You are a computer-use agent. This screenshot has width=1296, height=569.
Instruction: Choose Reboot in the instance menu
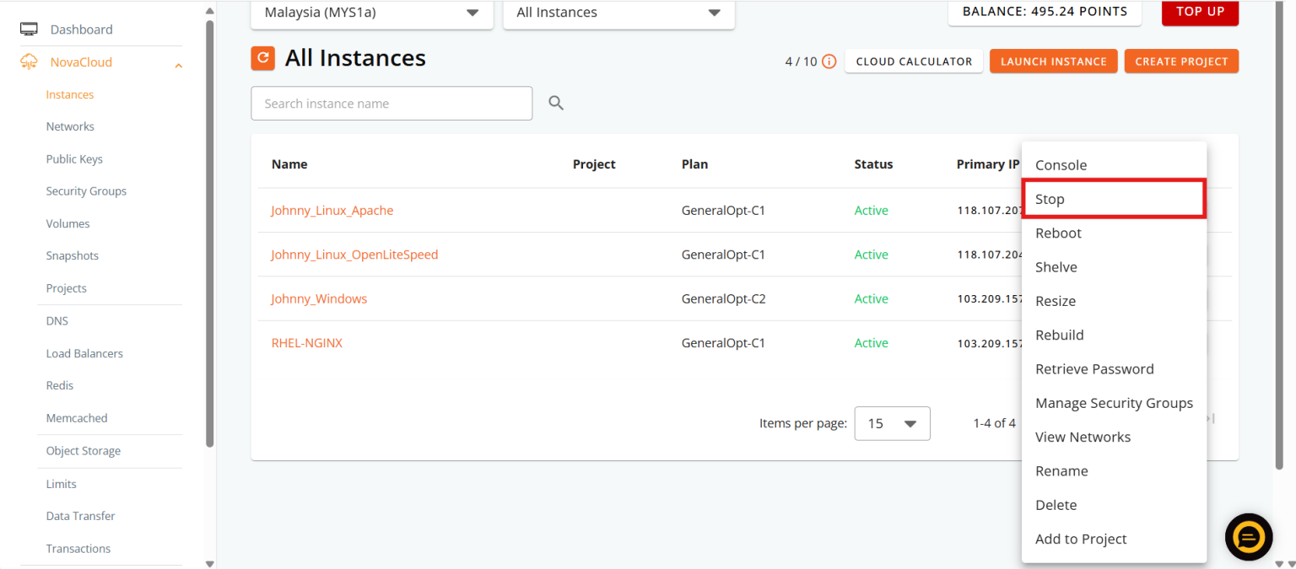(x=1058, y=234)
